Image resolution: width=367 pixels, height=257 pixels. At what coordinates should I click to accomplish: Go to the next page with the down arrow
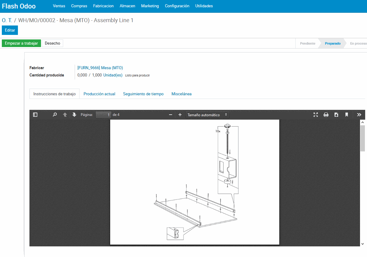point(74,115)
